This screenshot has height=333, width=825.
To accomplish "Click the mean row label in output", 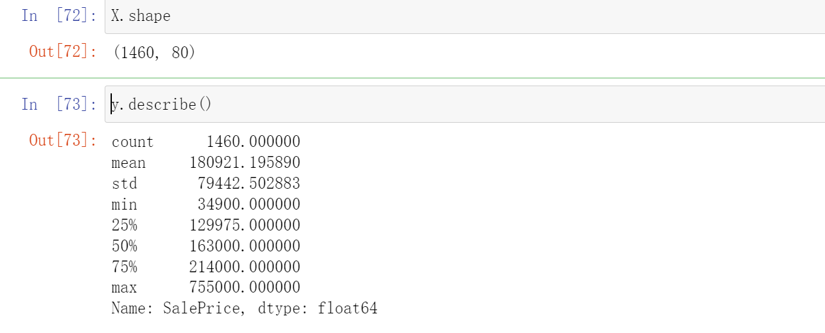I will 128,163.
